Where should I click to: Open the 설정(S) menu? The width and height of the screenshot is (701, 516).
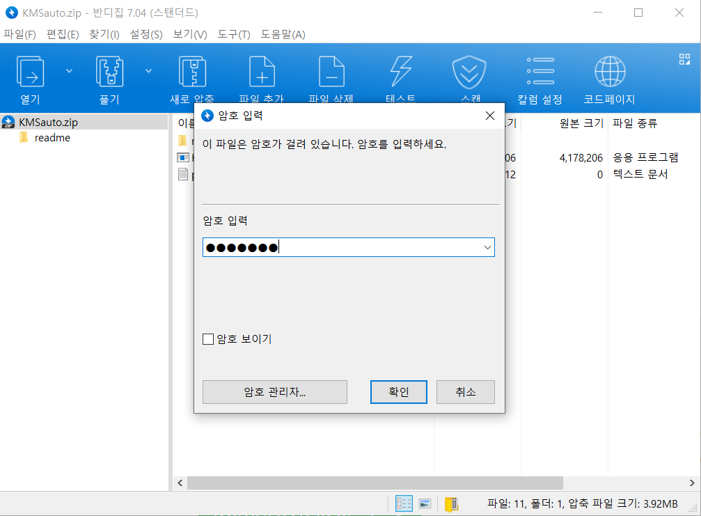tap(146, 34)
